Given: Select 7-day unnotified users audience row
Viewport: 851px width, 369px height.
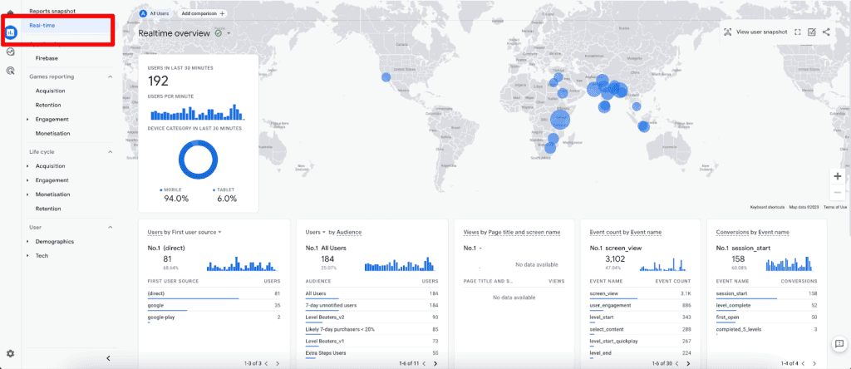Looking at the screenshot, I should (371, 307).
